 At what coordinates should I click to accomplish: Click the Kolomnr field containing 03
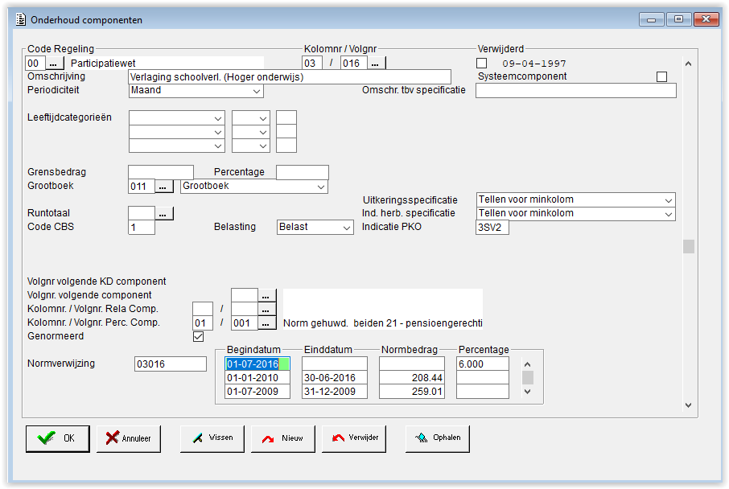tap(312, 64)
